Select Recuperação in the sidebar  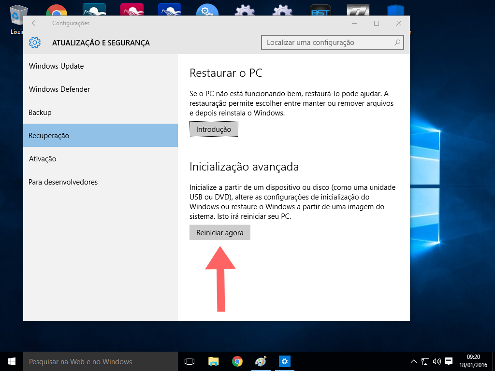coord(101,135)
